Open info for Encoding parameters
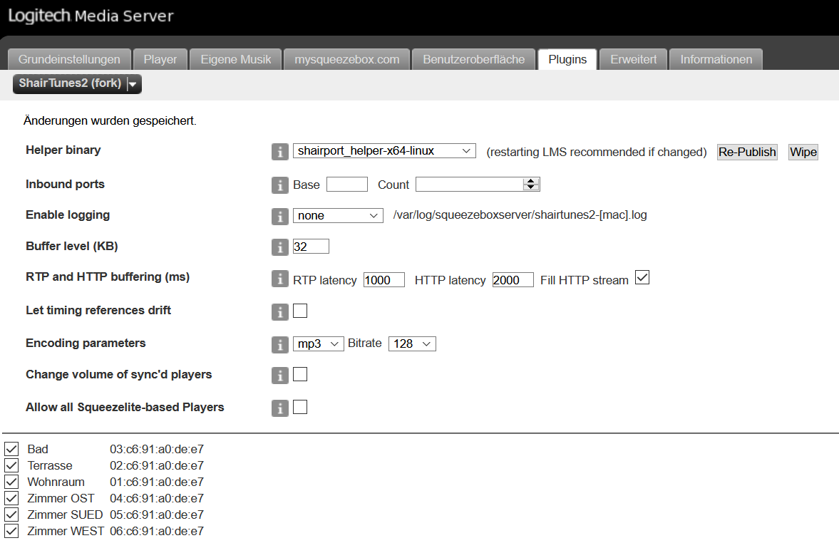The image size is (839, 548). click(280, 345)
